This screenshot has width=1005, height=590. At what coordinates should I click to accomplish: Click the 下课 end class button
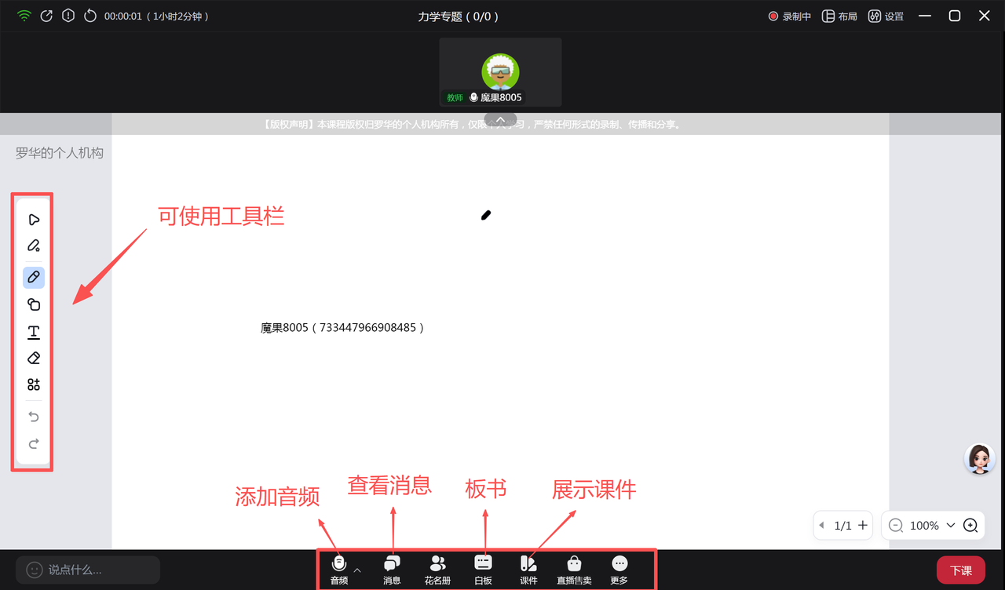(960, 570)
